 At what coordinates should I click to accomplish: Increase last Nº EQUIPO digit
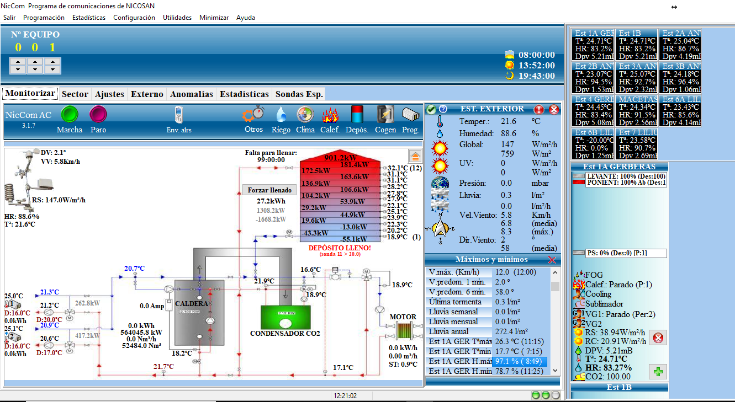pos(53,62)
